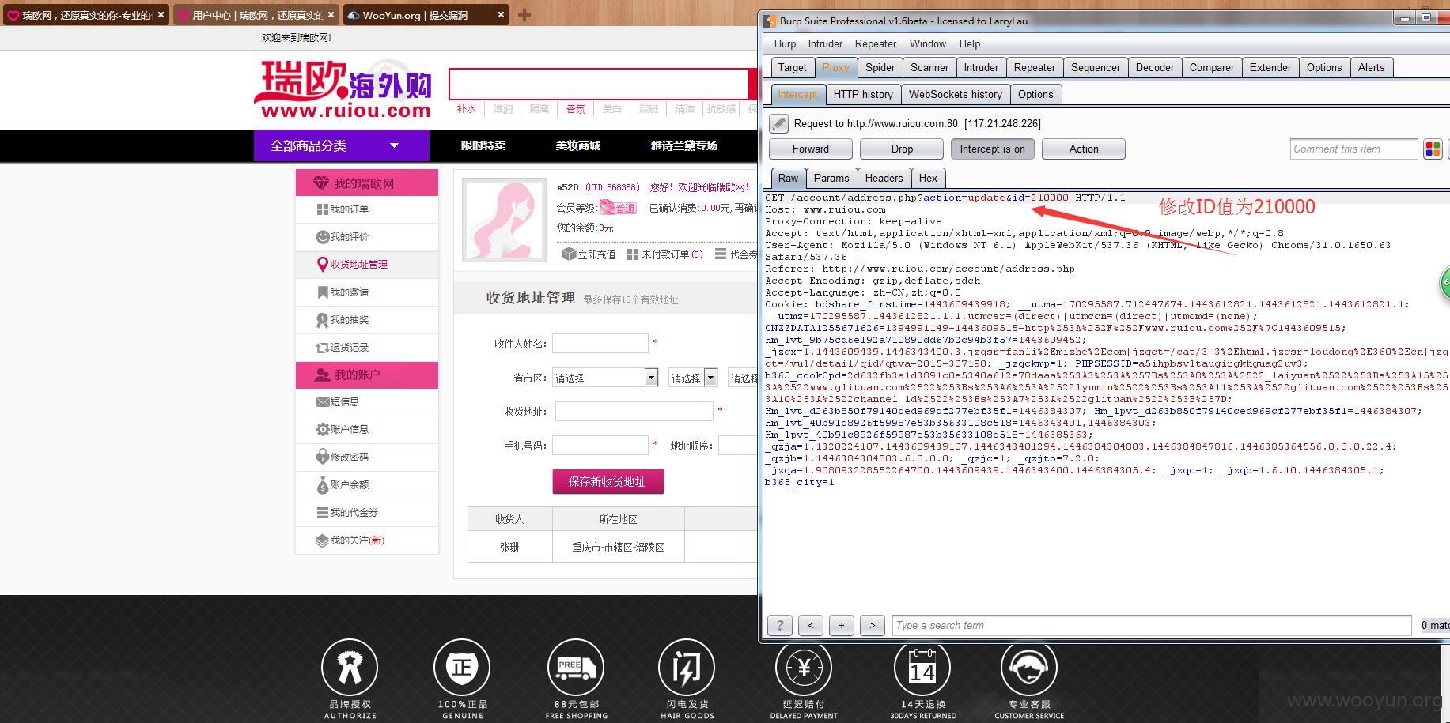Open the Intruder menu in menu bar
Screen dimensions: 1450x723
pos(825,43)
